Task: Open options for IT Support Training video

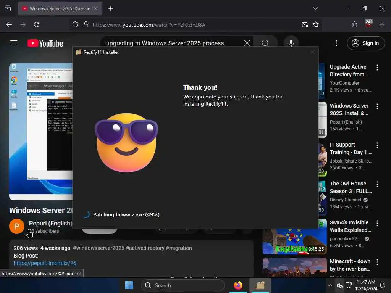Action: [x=377, y=145]
